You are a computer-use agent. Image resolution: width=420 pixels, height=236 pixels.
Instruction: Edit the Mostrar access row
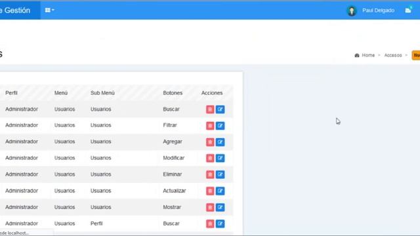[x=220, y=207]
